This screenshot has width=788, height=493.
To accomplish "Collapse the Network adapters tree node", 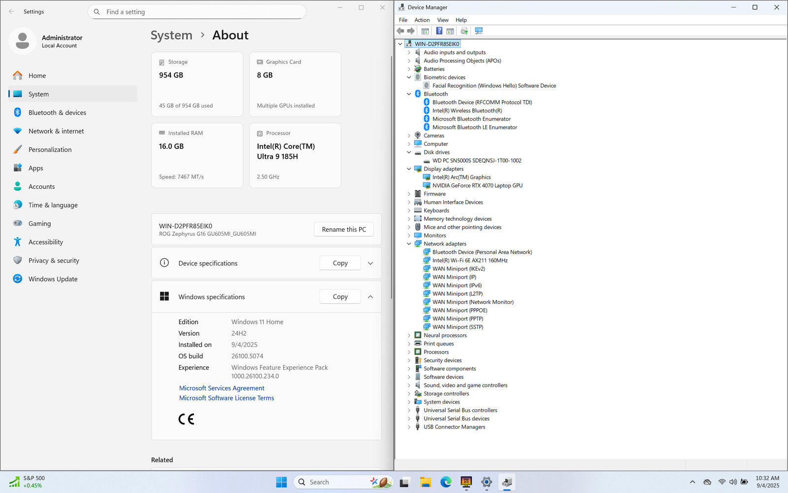I will pos(409,244).
